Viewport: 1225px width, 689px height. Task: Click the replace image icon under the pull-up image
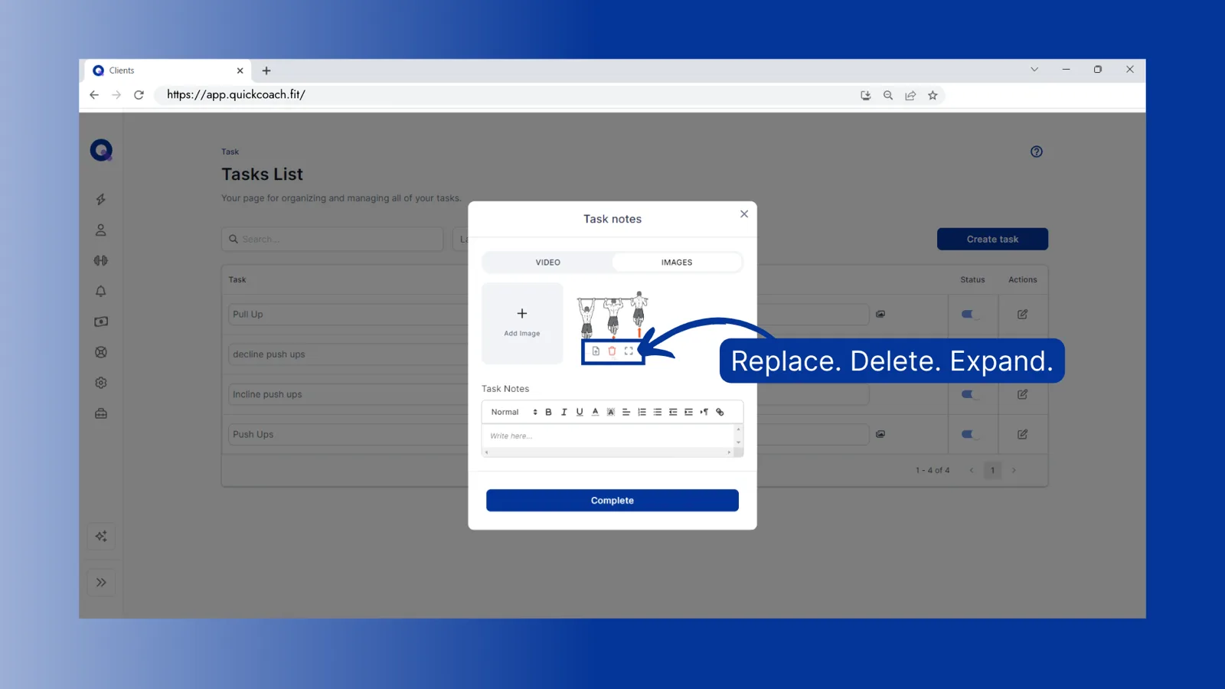coord(596,351)
